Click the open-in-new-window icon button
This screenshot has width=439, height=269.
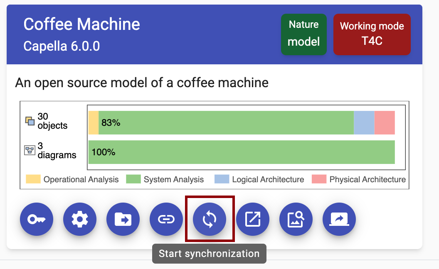point(253,219)
